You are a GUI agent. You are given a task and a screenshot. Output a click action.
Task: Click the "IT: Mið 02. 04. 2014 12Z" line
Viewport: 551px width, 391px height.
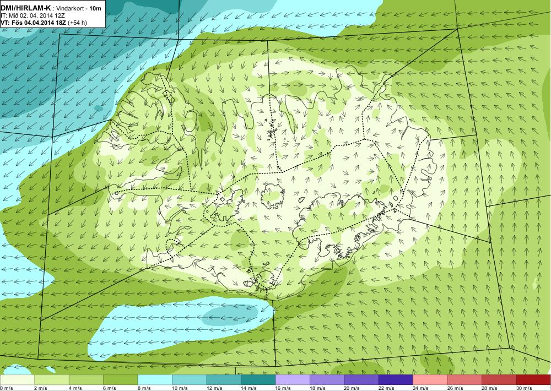[x=33, y=15]
